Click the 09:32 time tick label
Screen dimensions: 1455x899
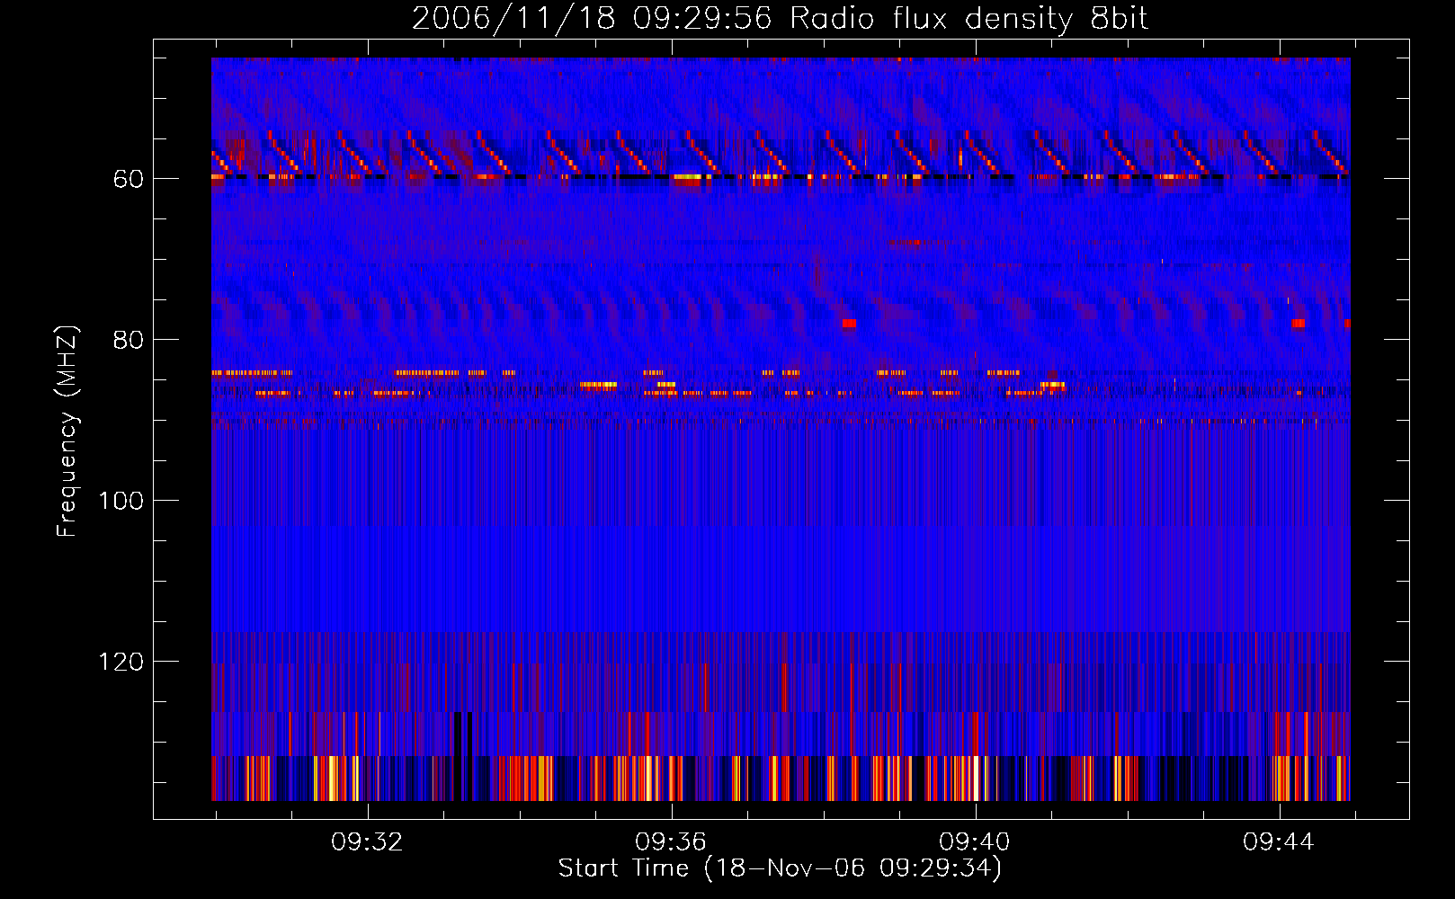click(x=367, y=842)
